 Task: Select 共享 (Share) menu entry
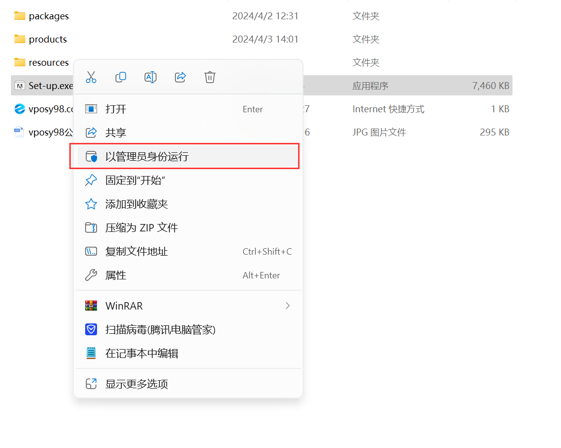(116, 133)
